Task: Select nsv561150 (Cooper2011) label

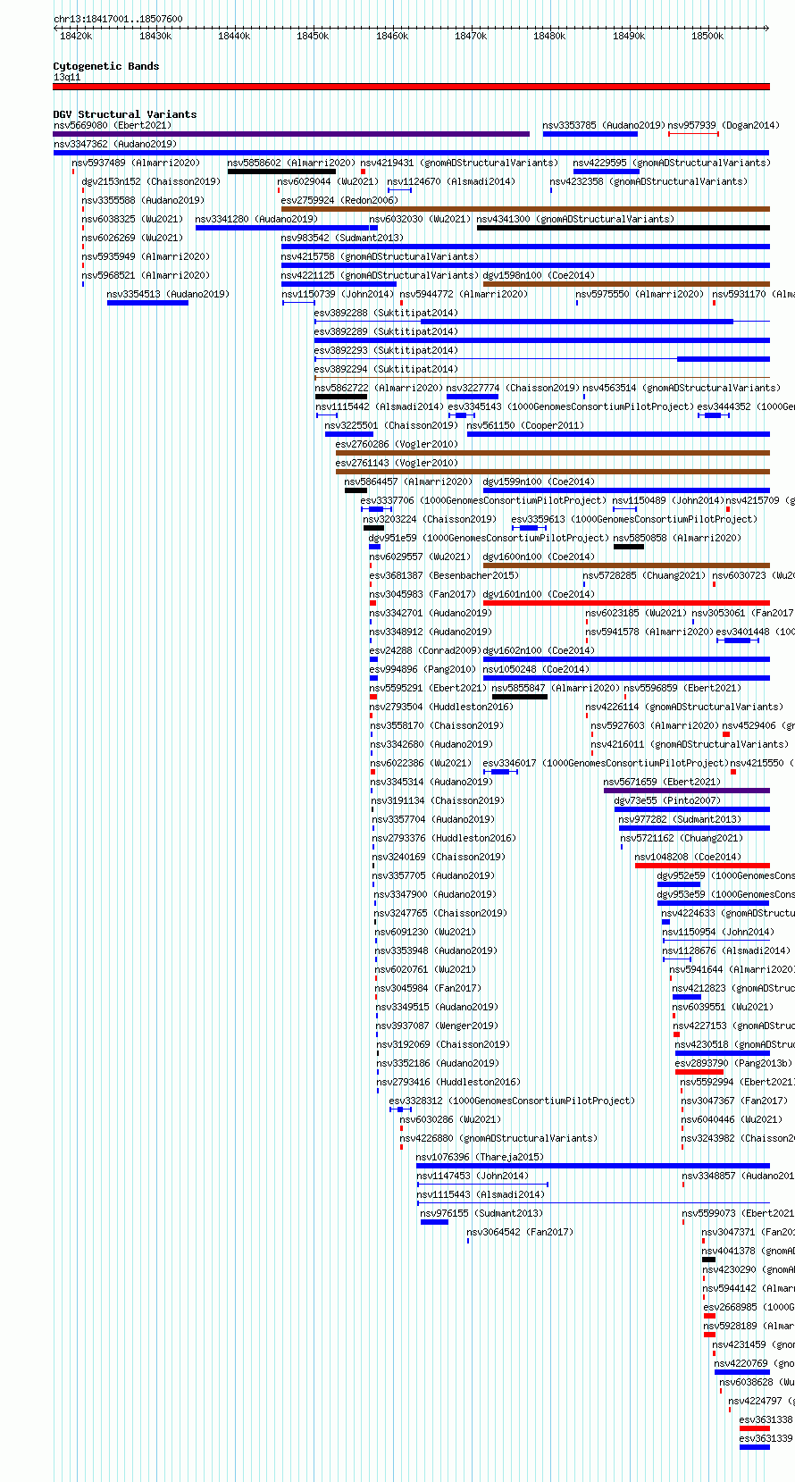Action: pyautogui.click(x=525, y=425)
